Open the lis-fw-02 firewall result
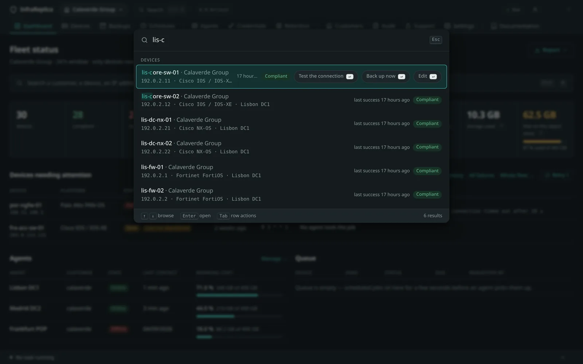This screenshot has width=583, height=364. (291, 195)
